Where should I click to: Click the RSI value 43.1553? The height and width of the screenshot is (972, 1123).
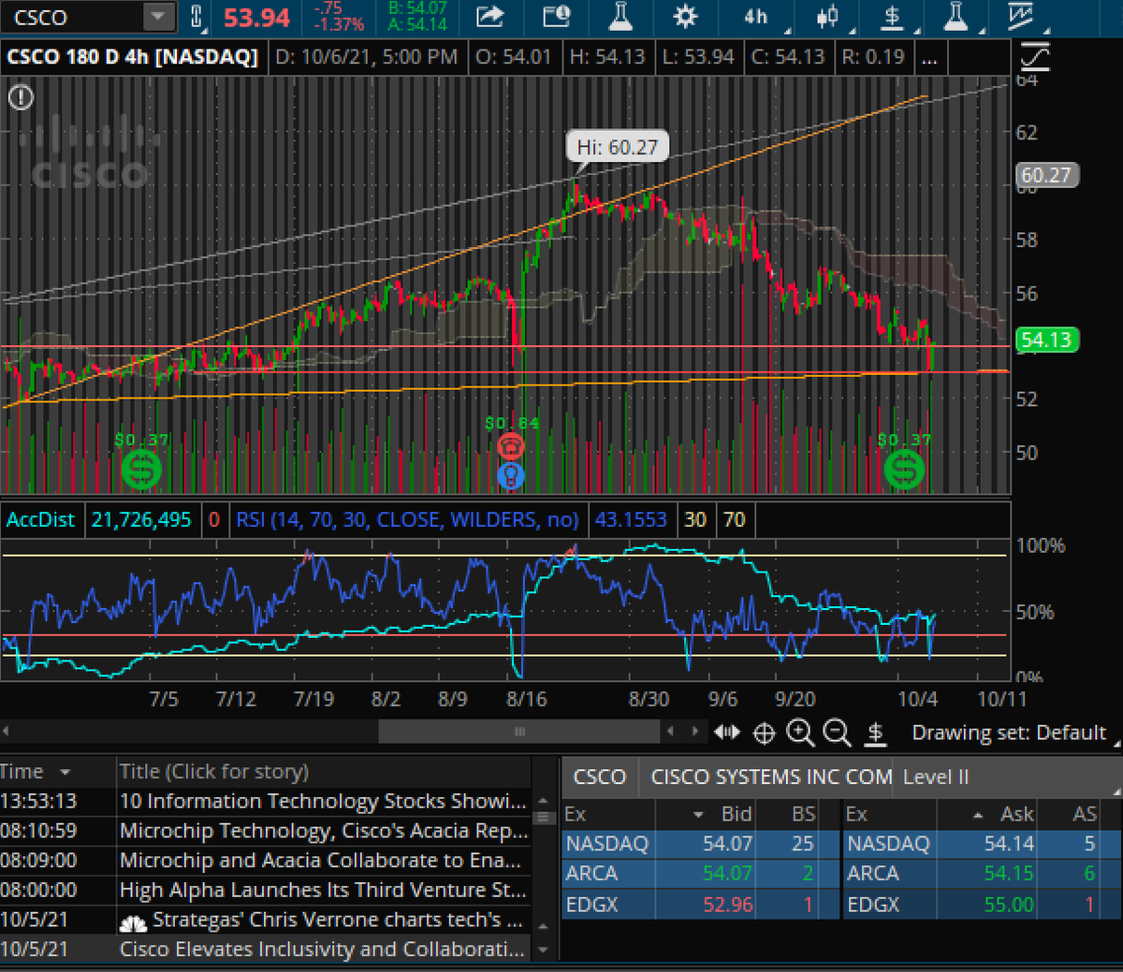pos(631,519)
